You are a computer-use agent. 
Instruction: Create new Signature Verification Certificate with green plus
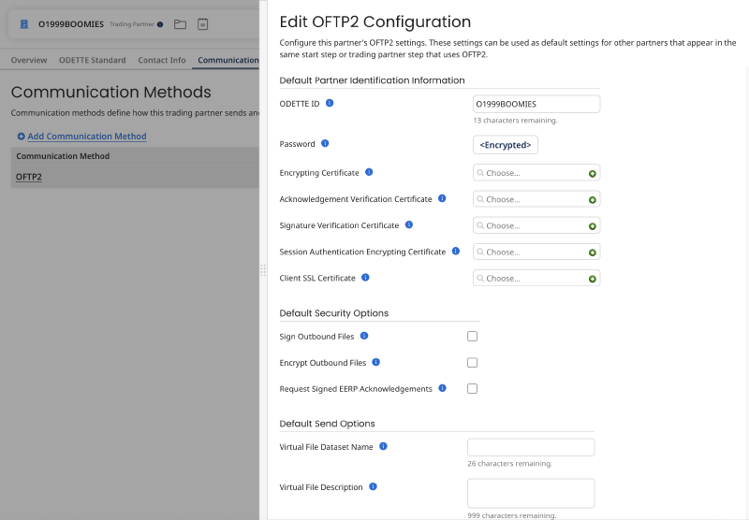point(593,226)
